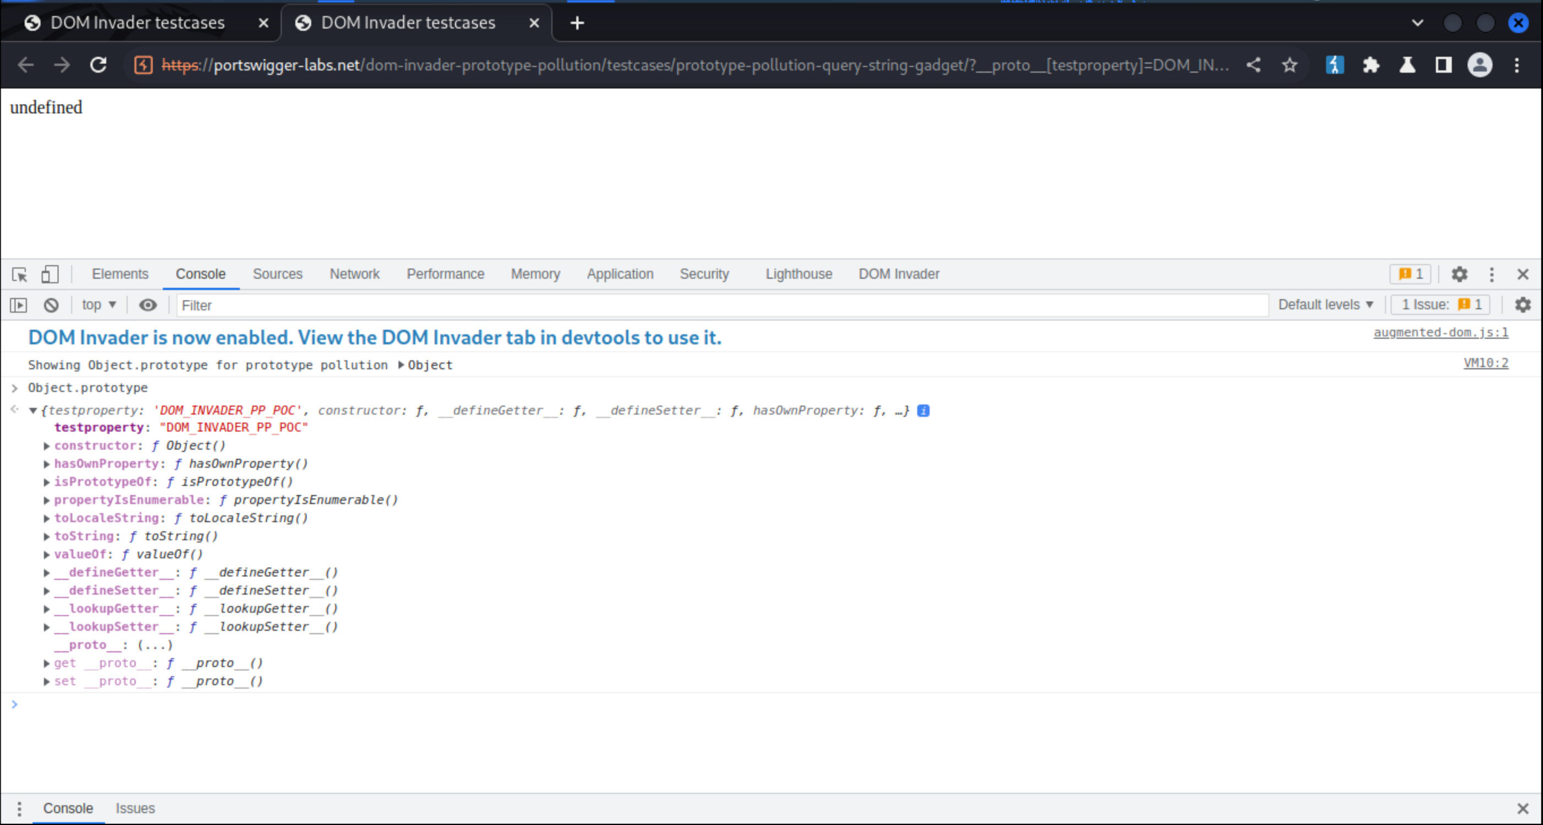Switch to the Sources tab
Screen dimensions: 1543x825
pyautogui.click(x=277, y=274)
